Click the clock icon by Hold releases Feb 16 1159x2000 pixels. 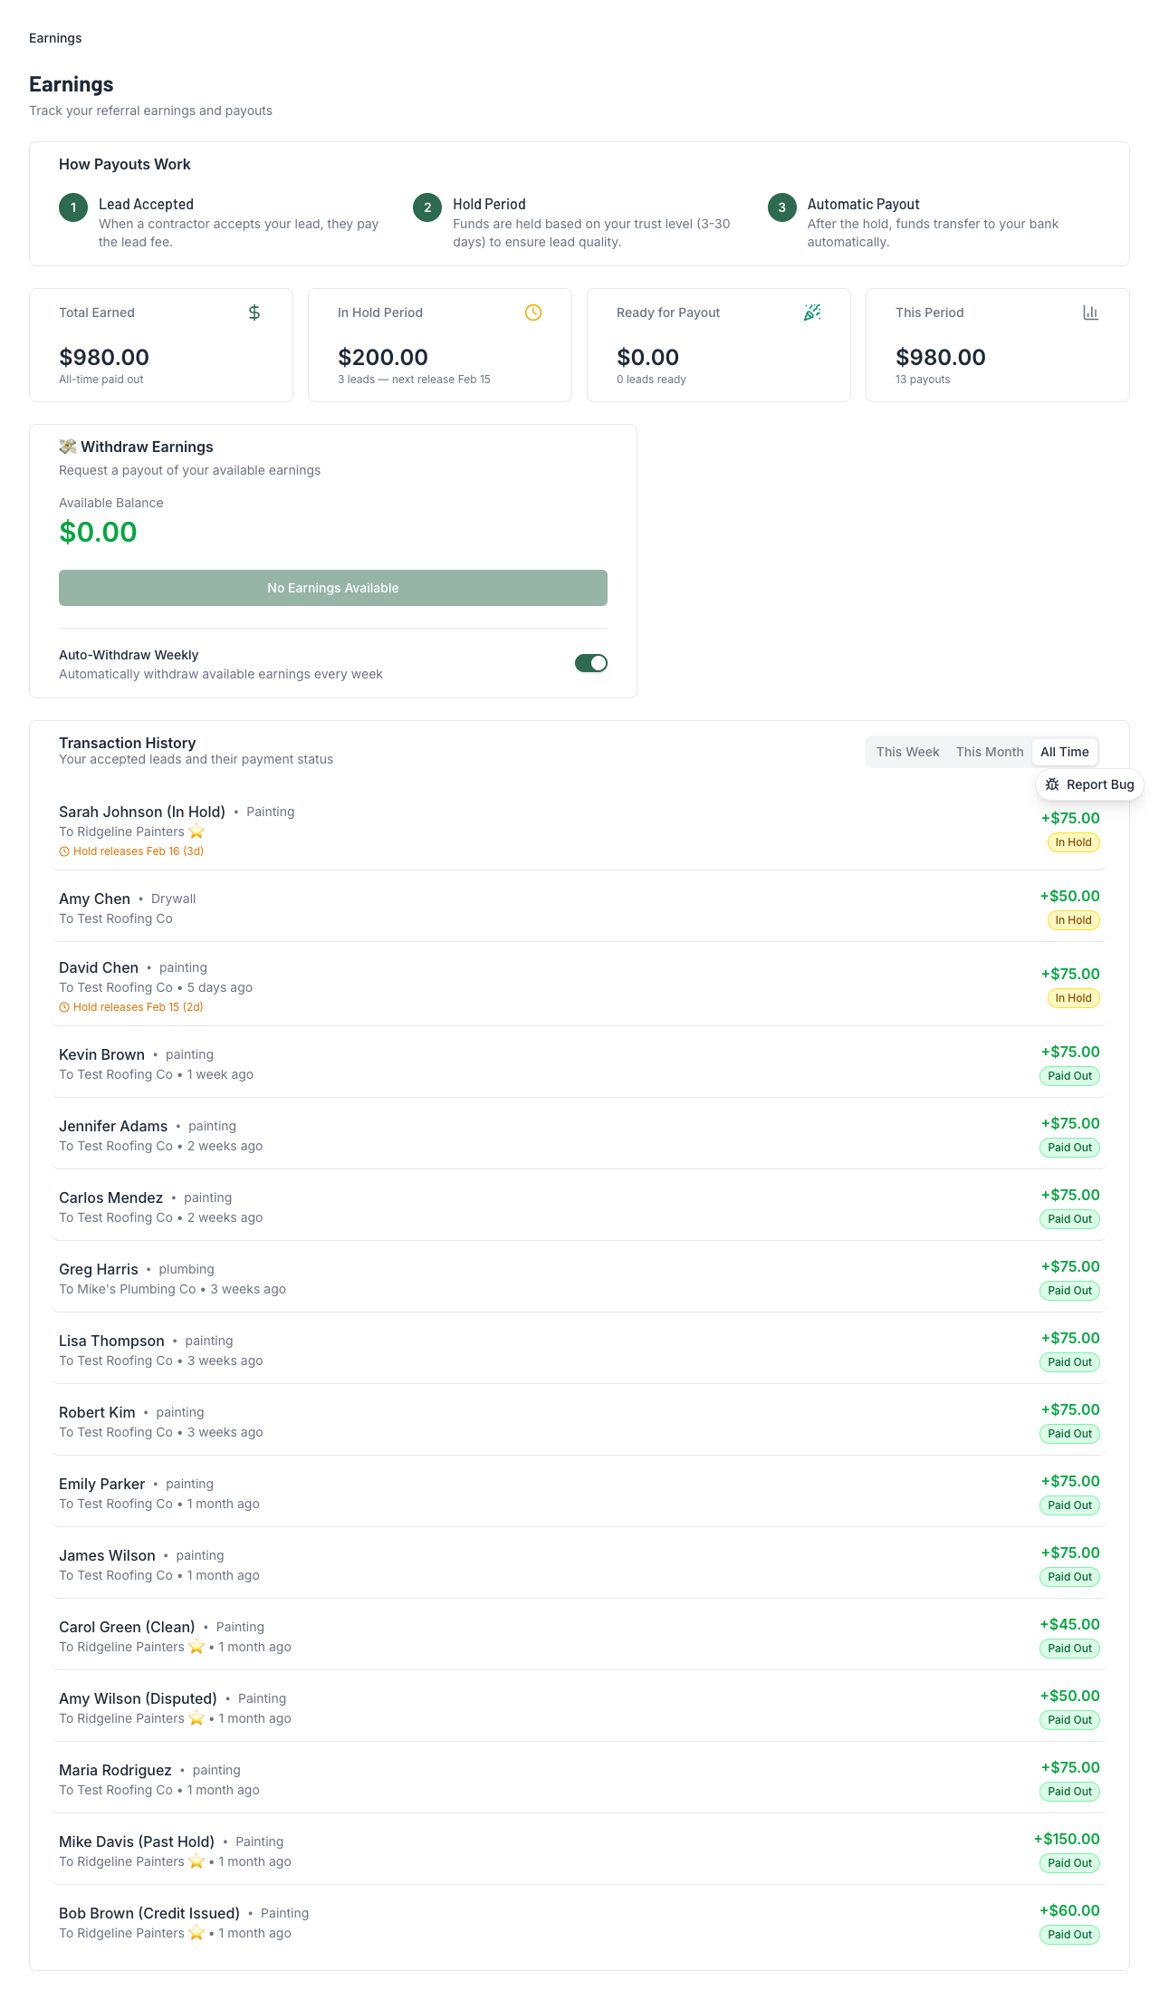64,851
